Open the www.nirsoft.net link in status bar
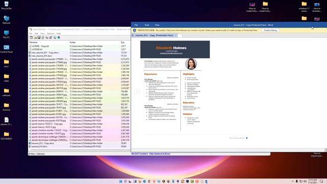327x184 pixels. point(160,154)
